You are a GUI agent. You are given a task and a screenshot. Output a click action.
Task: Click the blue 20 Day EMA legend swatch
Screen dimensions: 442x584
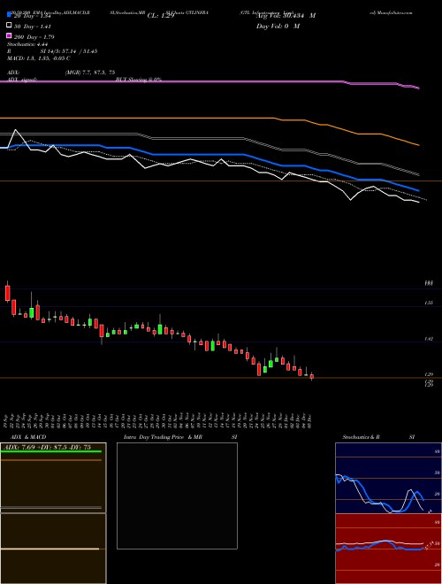[x=9, y=15]
